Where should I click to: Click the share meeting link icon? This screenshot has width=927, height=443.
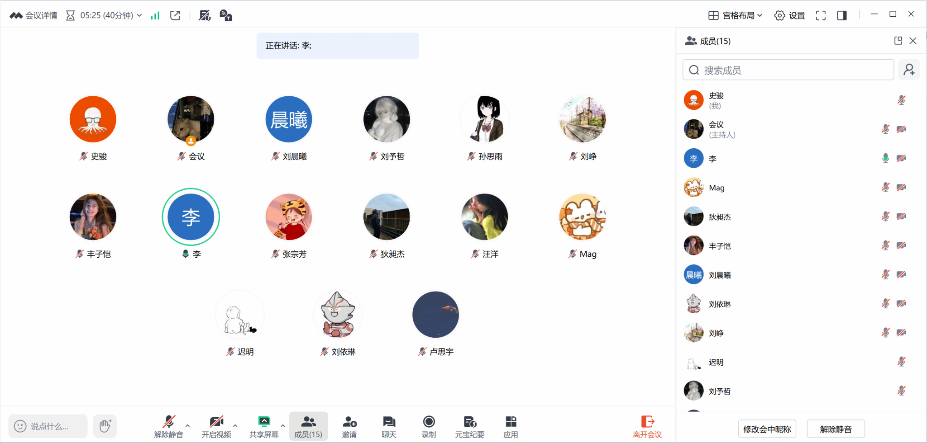pos(175,15)
